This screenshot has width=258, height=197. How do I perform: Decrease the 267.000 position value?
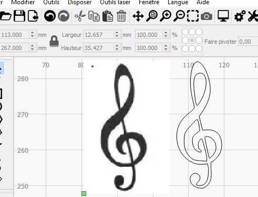32,50
